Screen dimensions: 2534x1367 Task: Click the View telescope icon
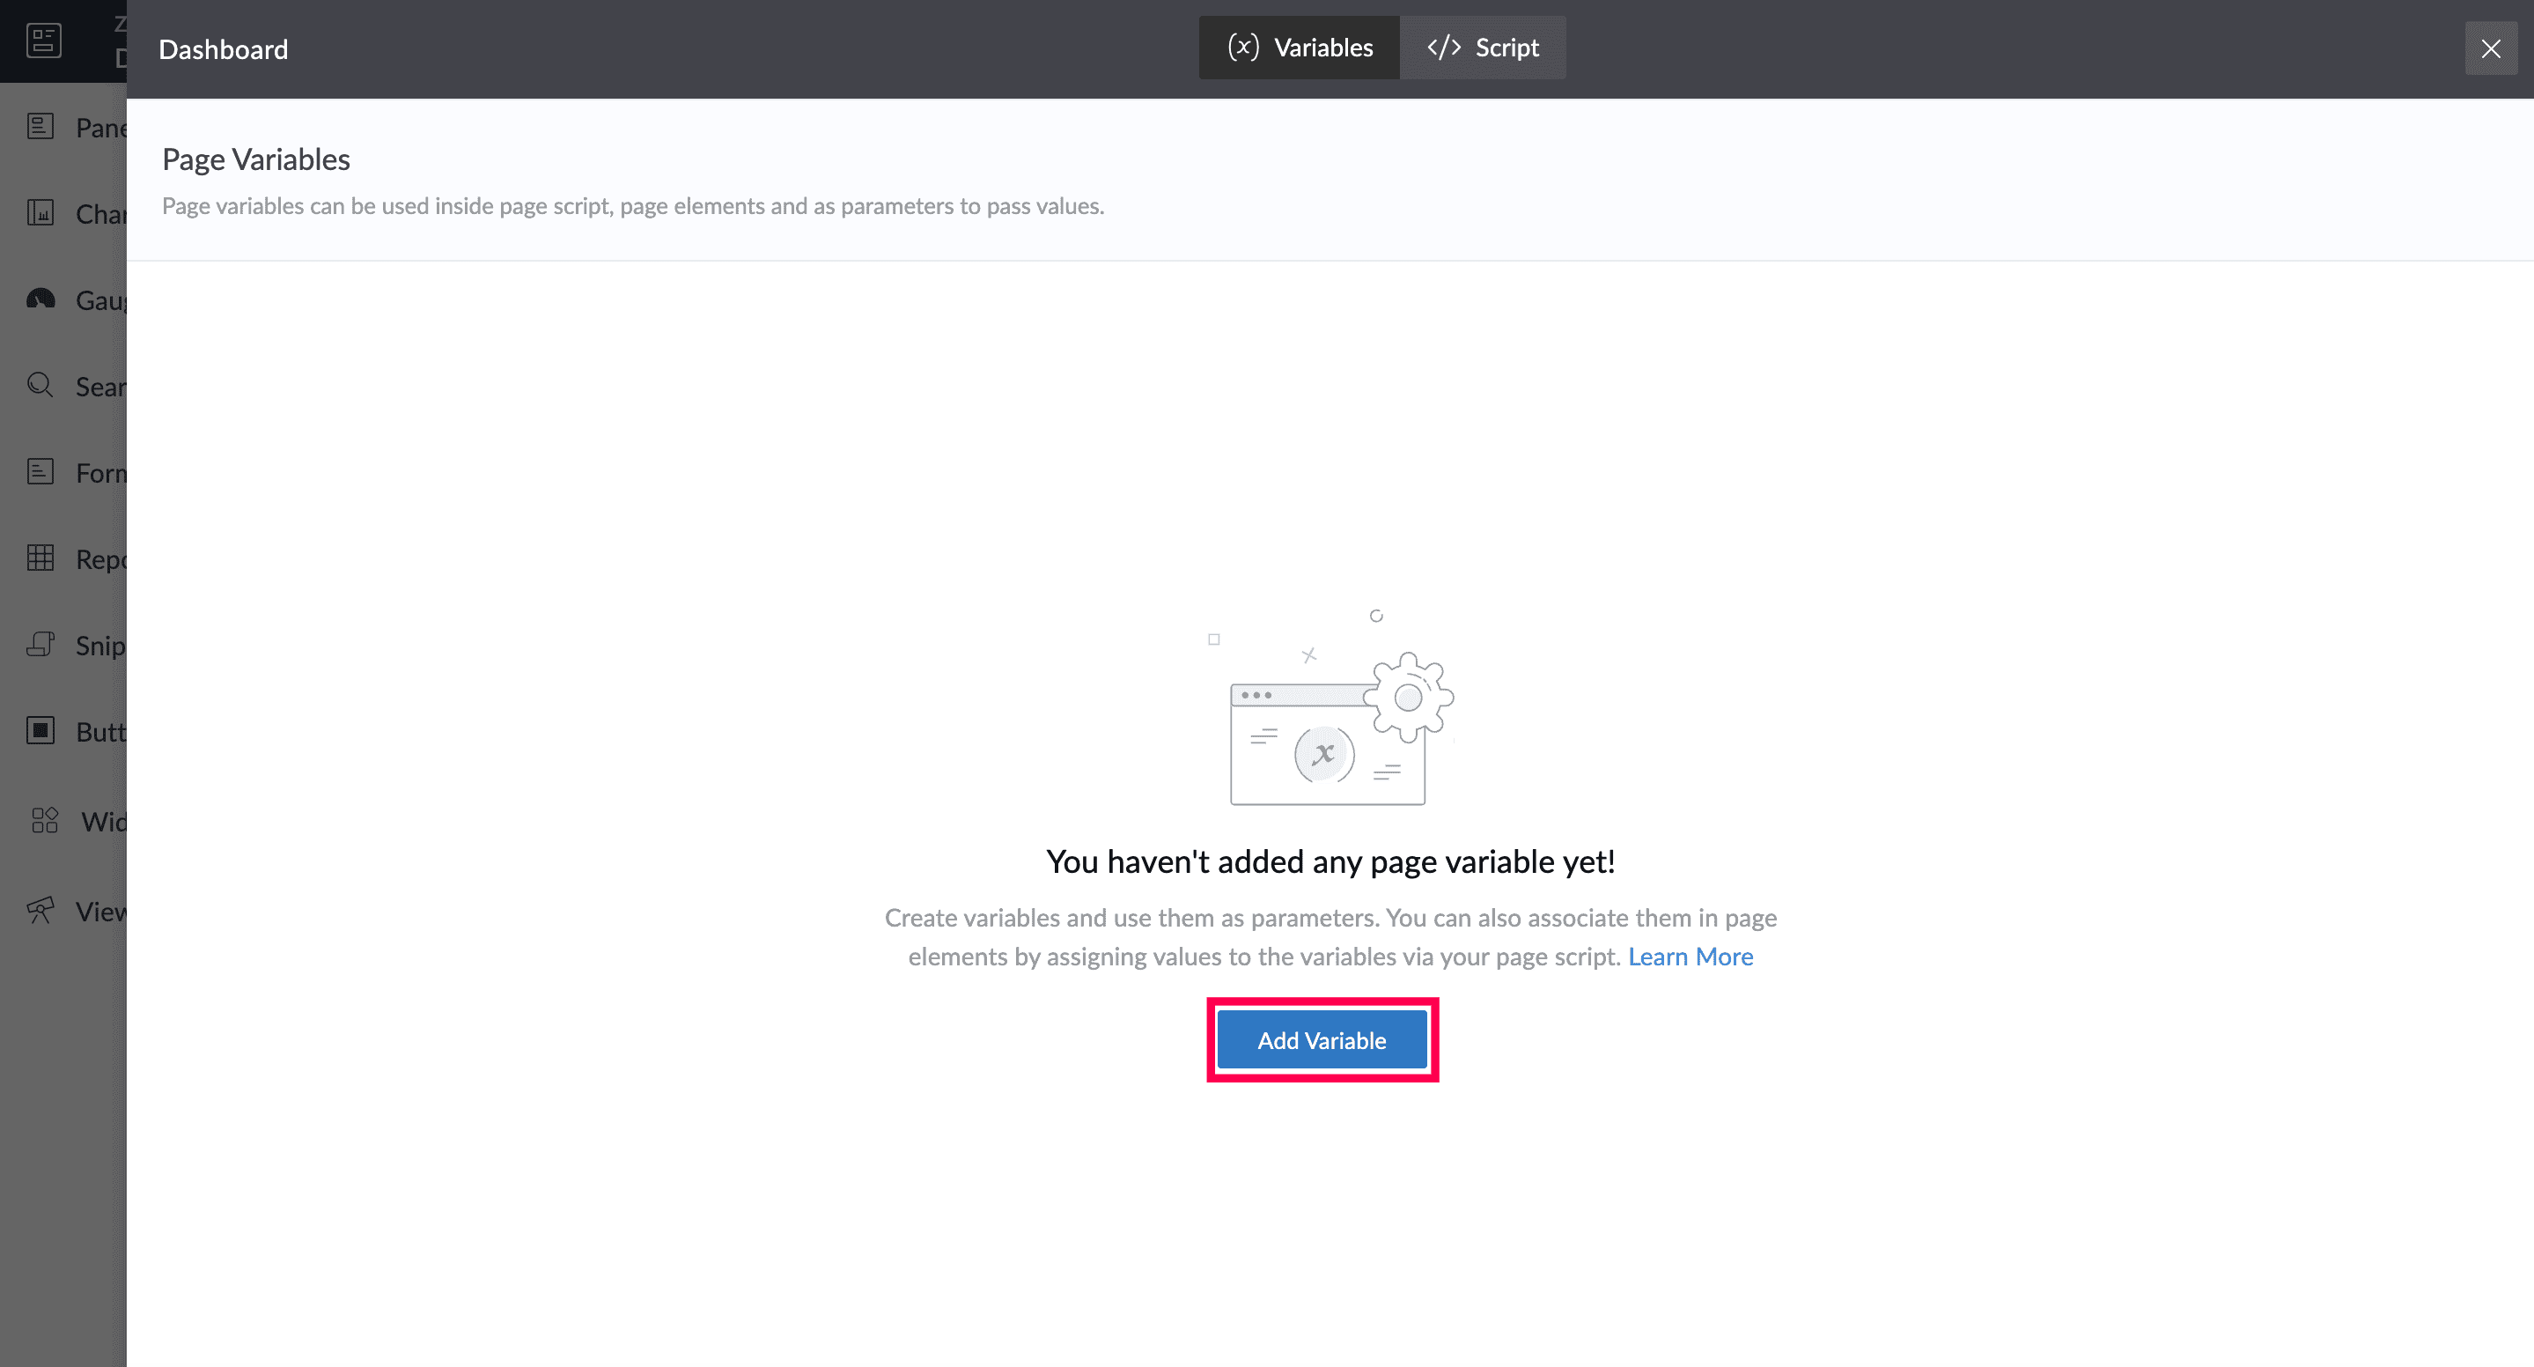(x=41, y=911)
